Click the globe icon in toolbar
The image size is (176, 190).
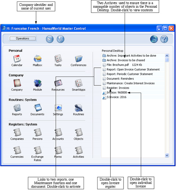[154, 39]
